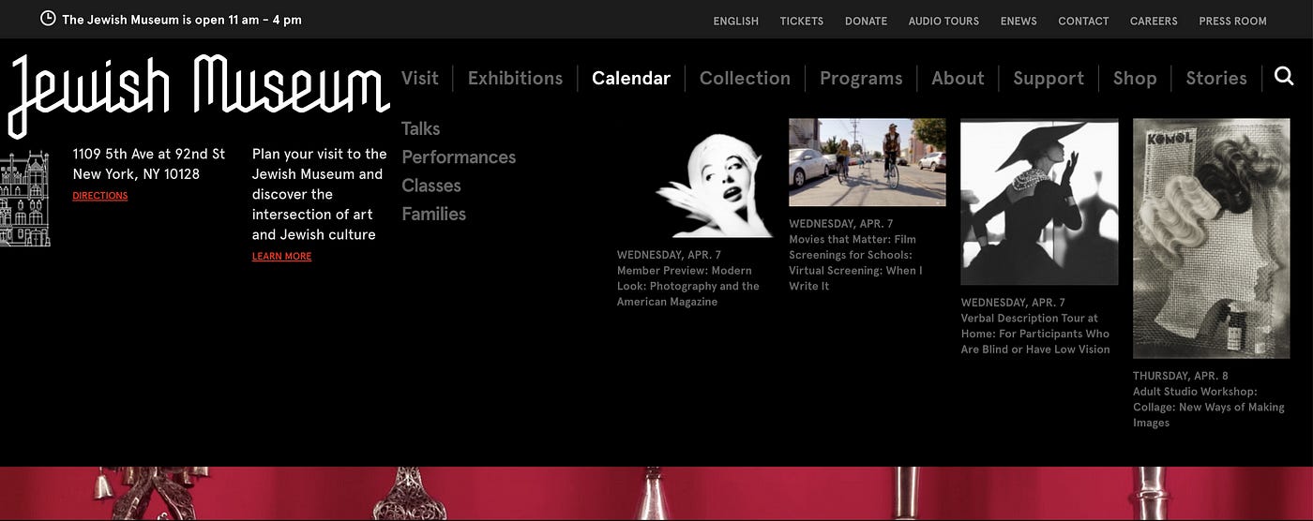Image resolution: width=1313 pixels, height=521 pixels.
Task: Open the About menu
Action: [x=958, y=78]
